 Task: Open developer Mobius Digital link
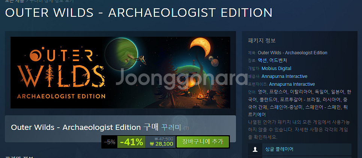276,69
